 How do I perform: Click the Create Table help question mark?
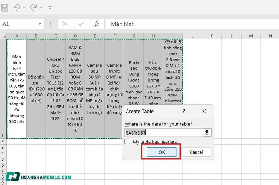(184, 111)
